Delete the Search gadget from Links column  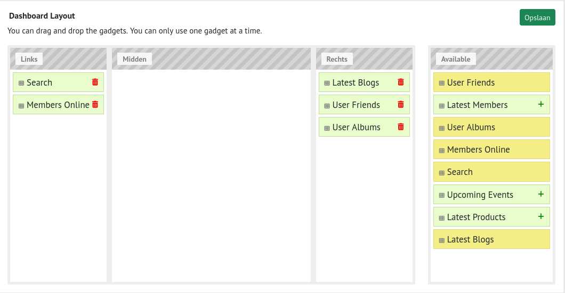click(95, 82)
